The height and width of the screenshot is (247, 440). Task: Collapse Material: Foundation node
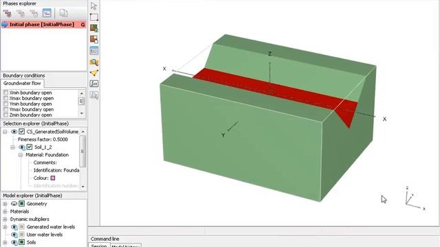tap(21, 155)
